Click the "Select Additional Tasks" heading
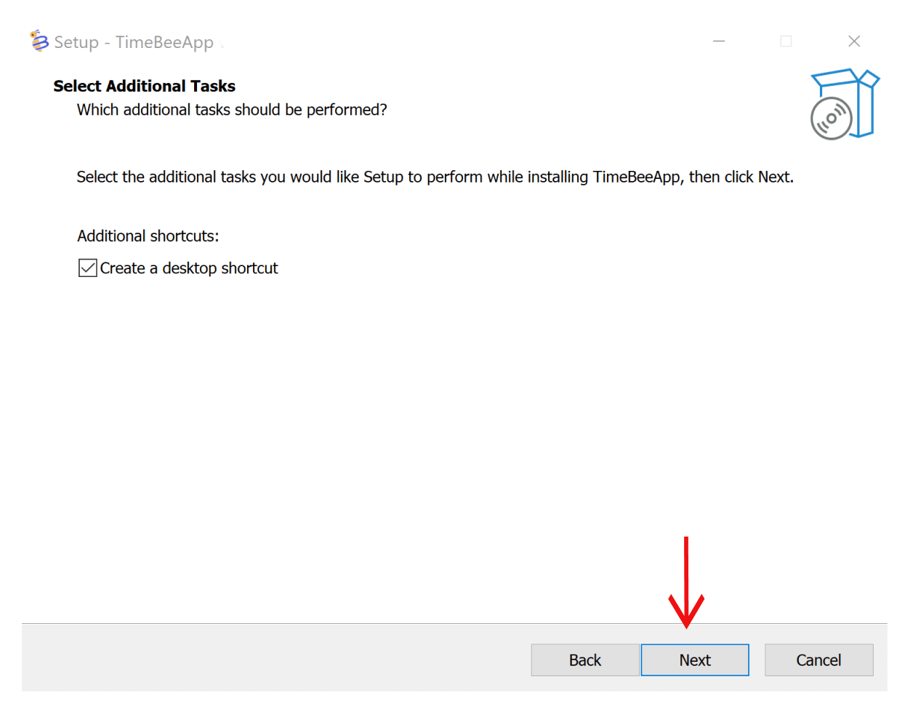 [x=144, y=86]
